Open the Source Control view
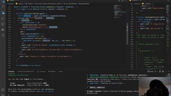 (3, 13)
